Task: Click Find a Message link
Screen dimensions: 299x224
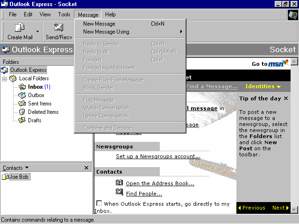Action: click(212, 86)
